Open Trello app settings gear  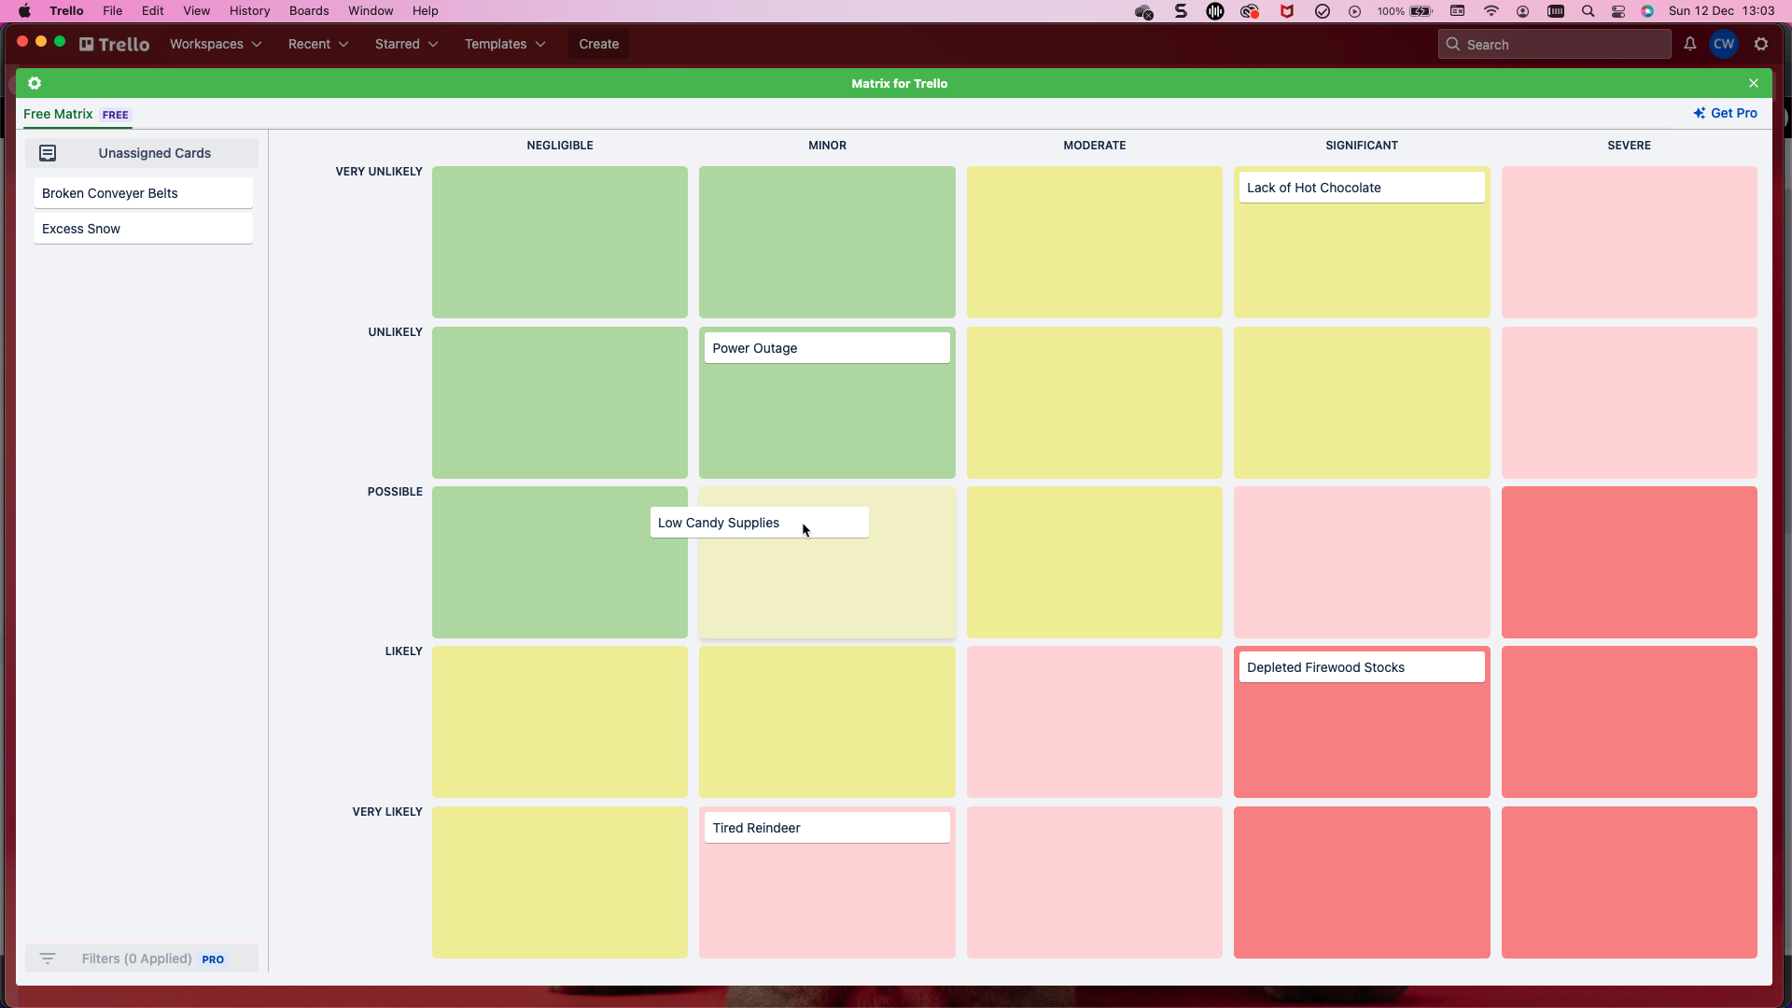tap(1761, 44)
